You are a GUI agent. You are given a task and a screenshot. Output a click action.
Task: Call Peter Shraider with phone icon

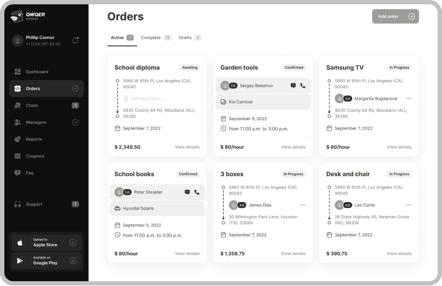point(197,192)
